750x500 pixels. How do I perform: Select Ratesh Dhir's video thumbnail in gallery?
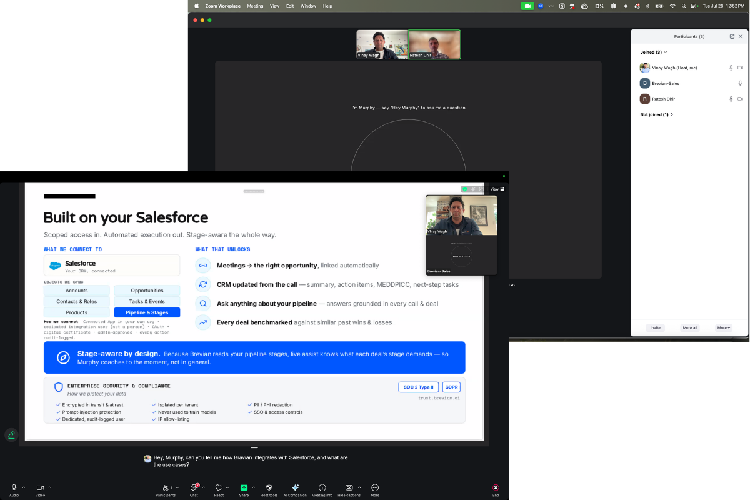pos(434,45)
